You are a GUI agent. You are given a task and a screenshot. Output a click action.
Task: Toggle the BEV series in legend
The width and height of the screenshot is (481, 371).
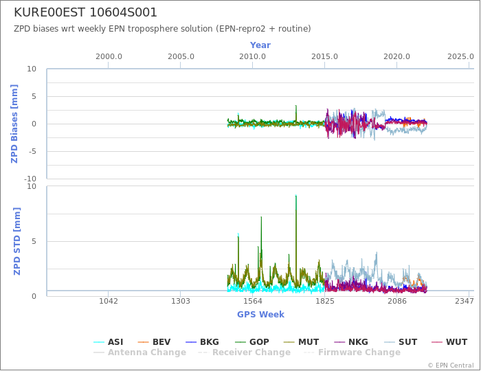(x=155, y=342)
